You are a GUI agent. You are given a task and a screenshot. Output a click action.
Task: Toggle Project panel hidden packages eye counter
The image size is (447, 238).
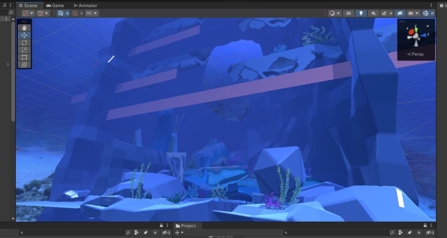click(430, 233)
